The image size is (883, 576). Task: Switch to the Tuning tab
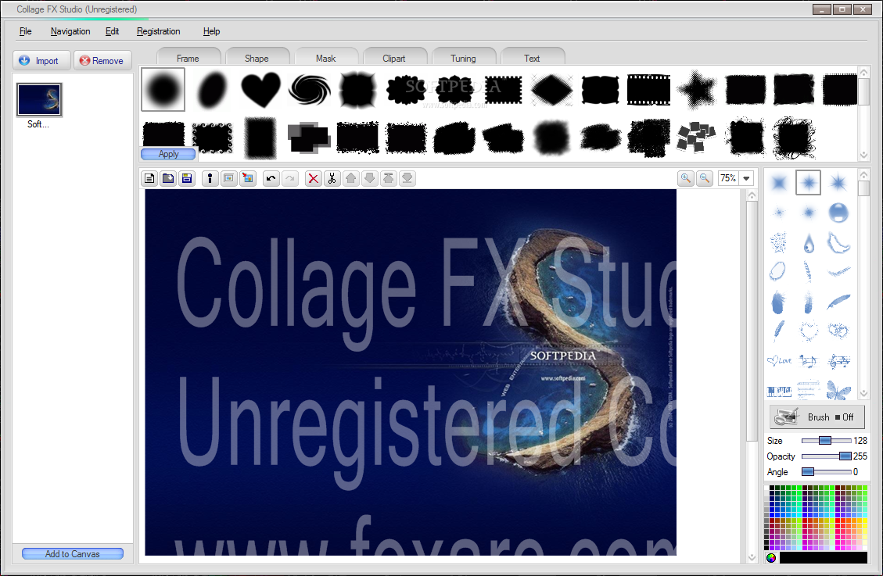(463, 58)
